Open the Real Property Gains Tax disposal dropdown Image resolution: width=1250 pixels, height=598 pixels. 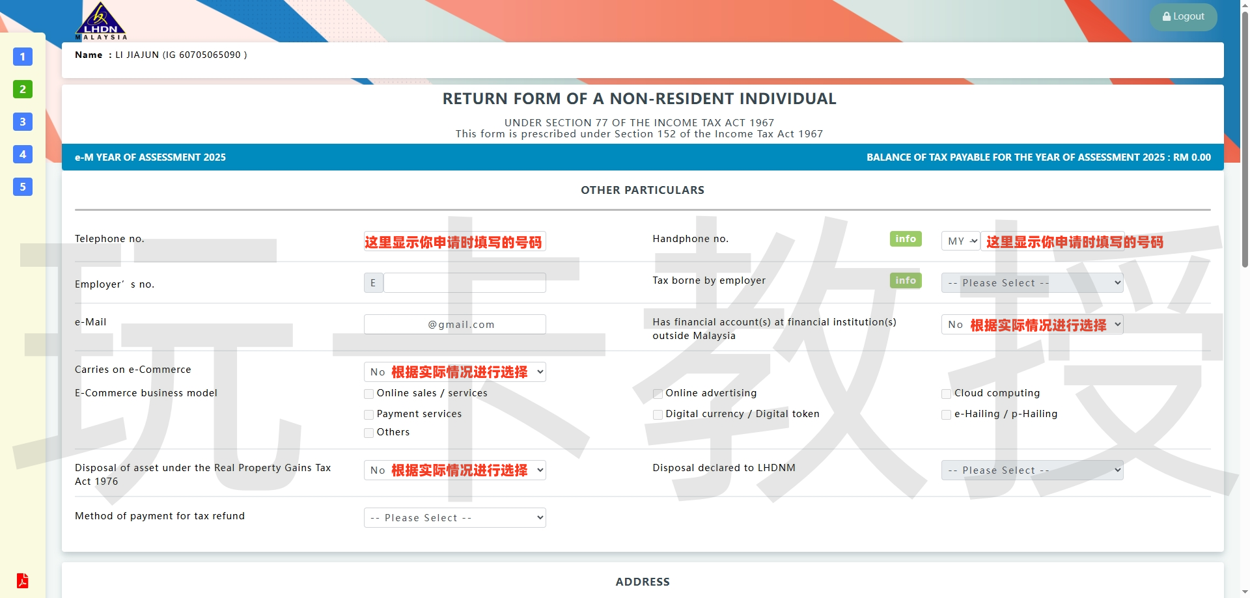(x=454, y=470)
